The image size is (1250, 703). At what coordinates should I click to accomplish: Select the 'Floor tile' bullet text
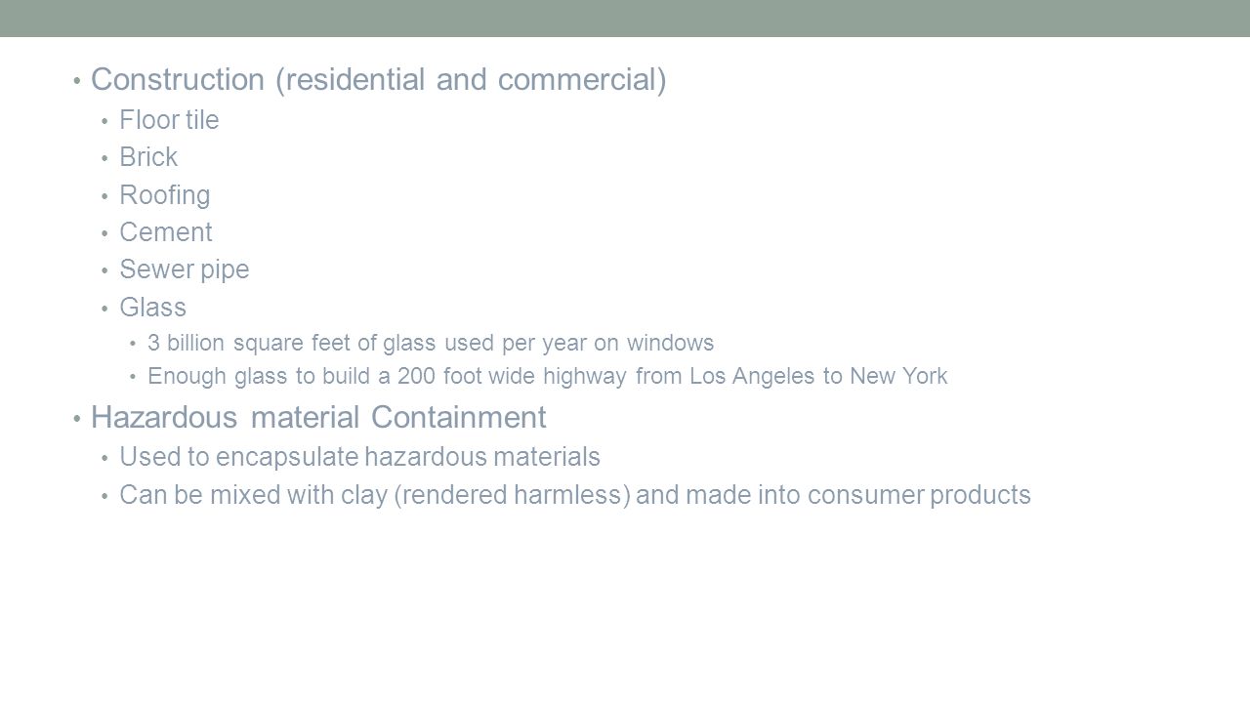coord(169,120)
